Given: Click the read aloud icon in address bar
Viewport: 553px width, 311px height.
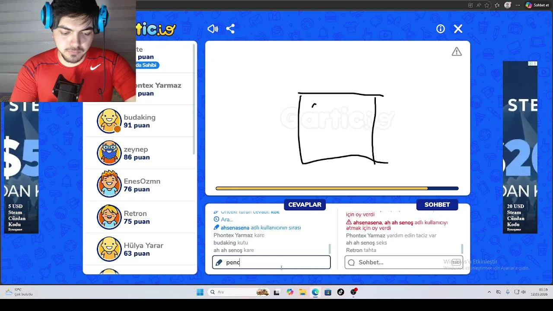Looking at the screenshot, I should pyautogui.click(x=479, y=5).
